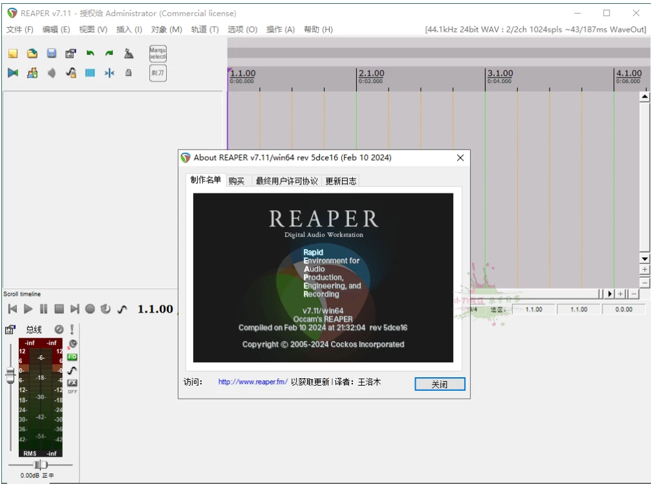Screen dimensions: 651x484
Task: Adjust the master volume fader
Action: [10, 374]
